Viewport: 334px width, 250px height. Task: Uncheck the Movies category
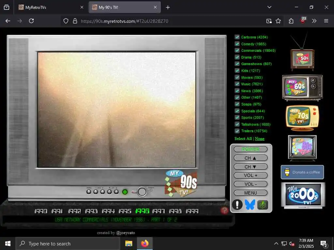coord(237,77)
